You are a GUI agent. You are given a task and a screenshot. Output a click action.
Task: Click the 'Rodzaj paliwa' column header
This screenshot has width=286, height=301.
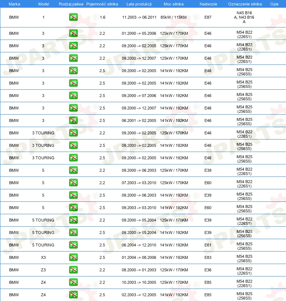pos(71,4)
